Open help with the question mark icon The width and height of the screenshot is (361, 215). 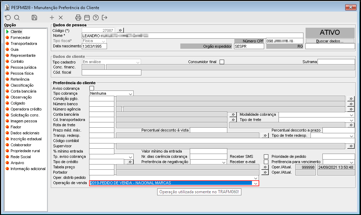pos(96,18)
